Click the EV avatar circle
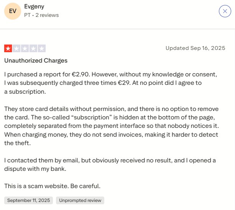This screenshot has height=210, width=235. (x=13, y=11)
